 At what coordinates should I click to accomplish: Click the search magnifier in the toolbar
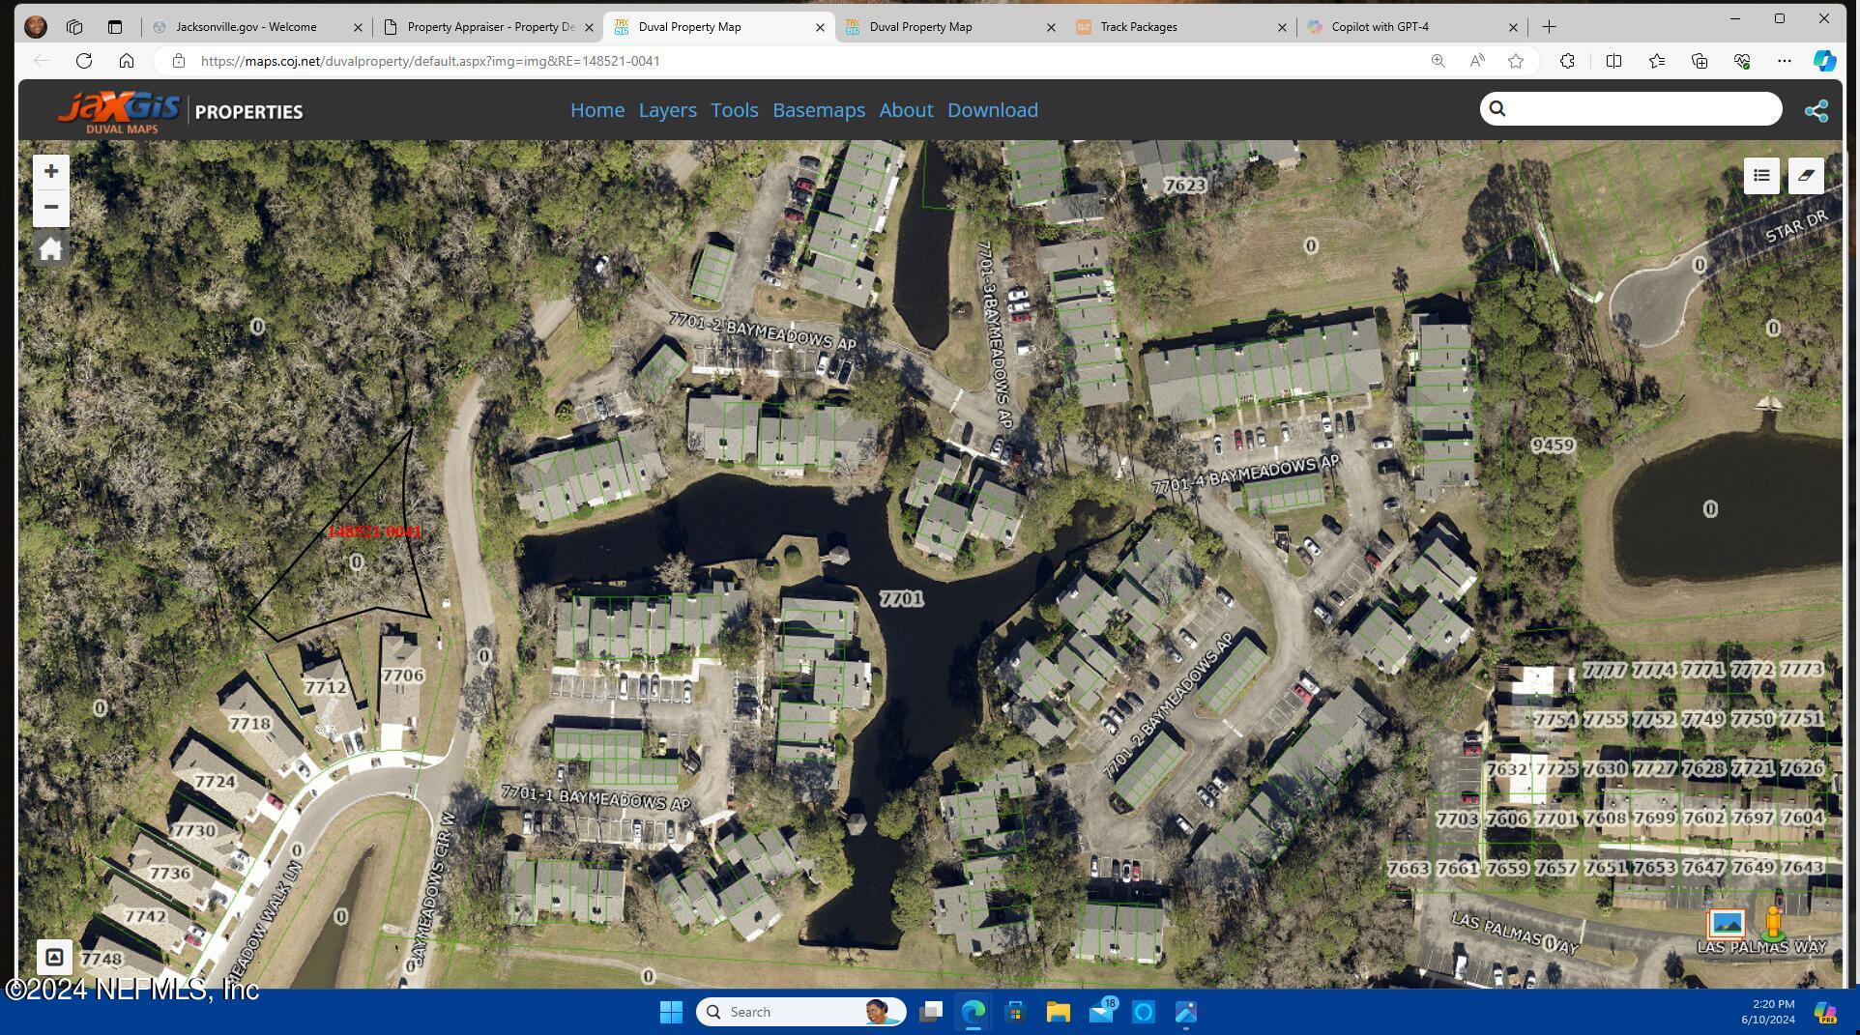1497,109
